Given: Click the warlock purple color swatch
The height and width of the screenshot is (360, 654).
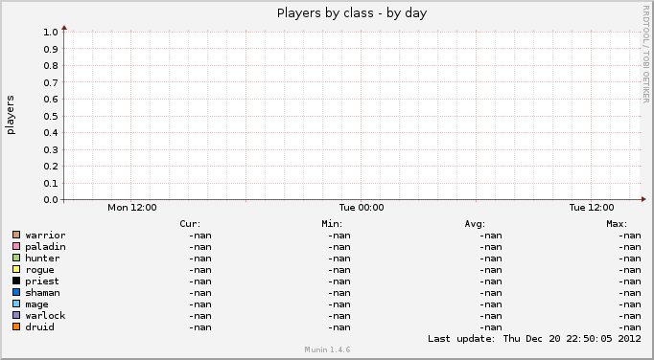Looking at the screenshot, I should (16, 315).
